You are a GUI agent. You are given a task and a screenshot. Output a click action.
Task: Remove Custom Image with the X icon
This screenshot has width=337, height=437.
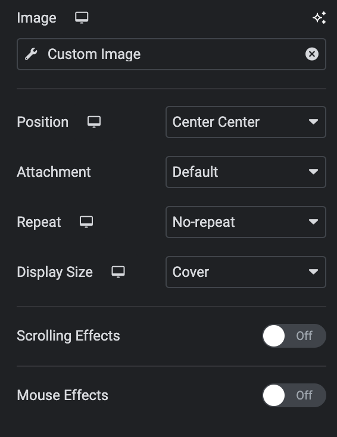312,54
